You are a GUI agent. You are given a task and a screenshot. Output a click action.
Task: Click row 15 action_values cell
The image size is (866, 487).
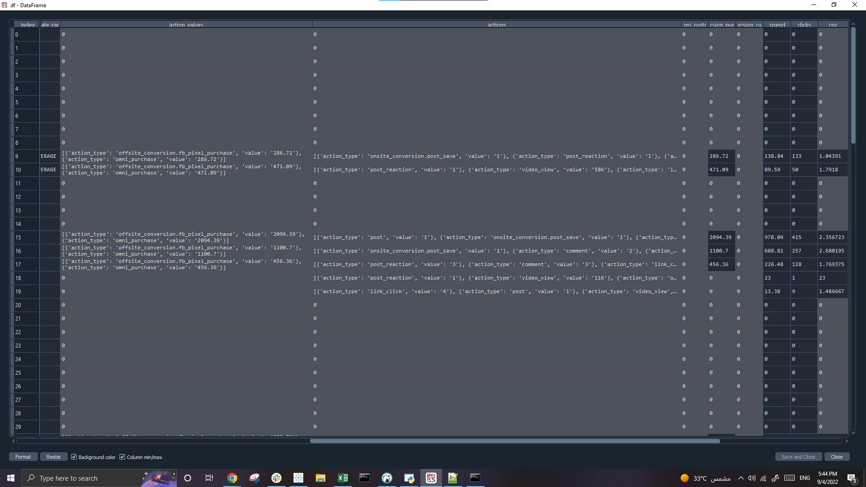185,237
